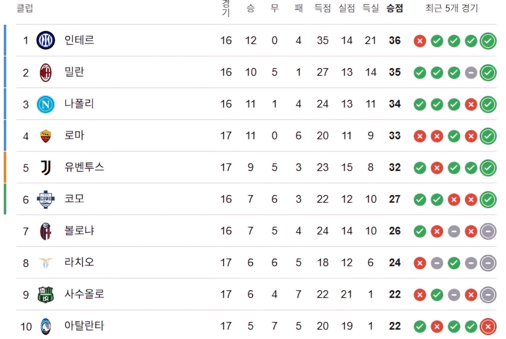Click the Como club crest
This screenshot has height=339, width=506.
tap(46, 200)
